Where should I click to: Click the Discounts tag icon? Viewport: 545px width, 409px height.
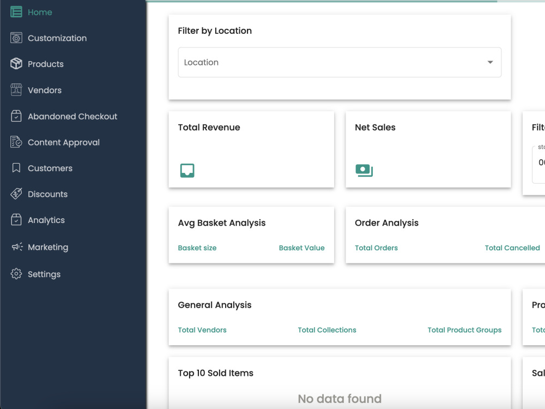(16, 194)
